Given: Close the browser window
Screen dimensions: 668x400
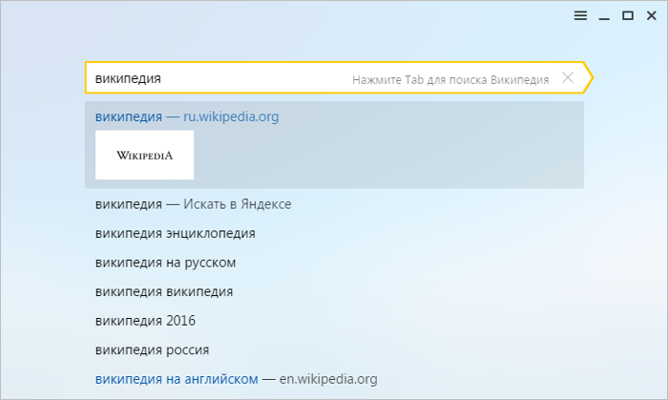Looking at the screenshot, I should (x=652, y=16).
